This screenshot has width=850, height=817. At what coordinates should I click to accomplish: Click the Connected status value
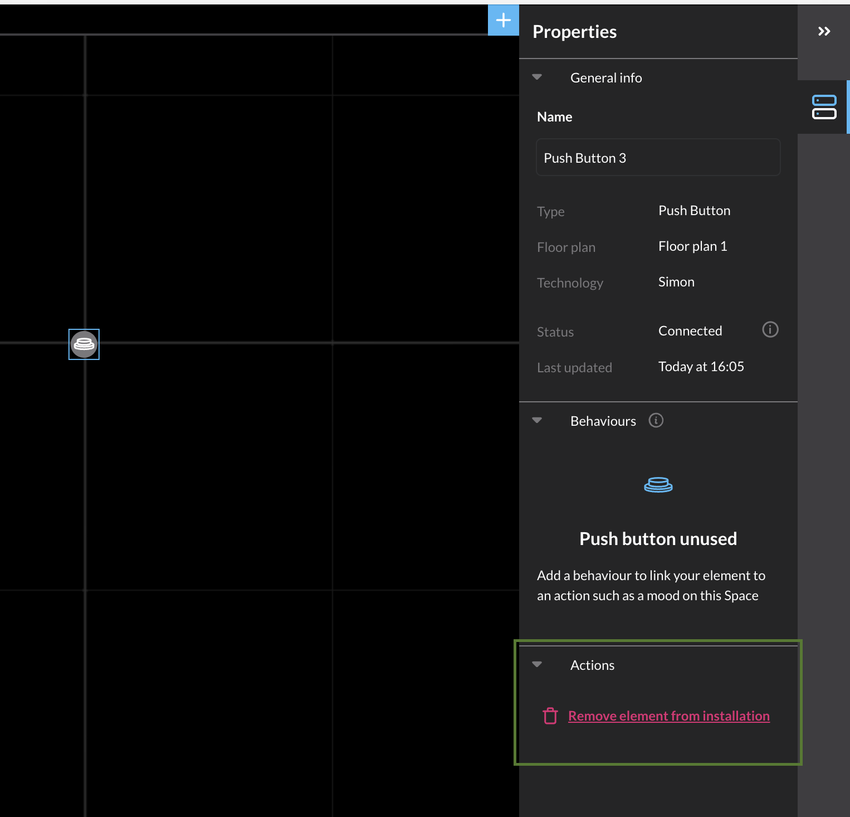pyautogui.click(x=690, y=330)
